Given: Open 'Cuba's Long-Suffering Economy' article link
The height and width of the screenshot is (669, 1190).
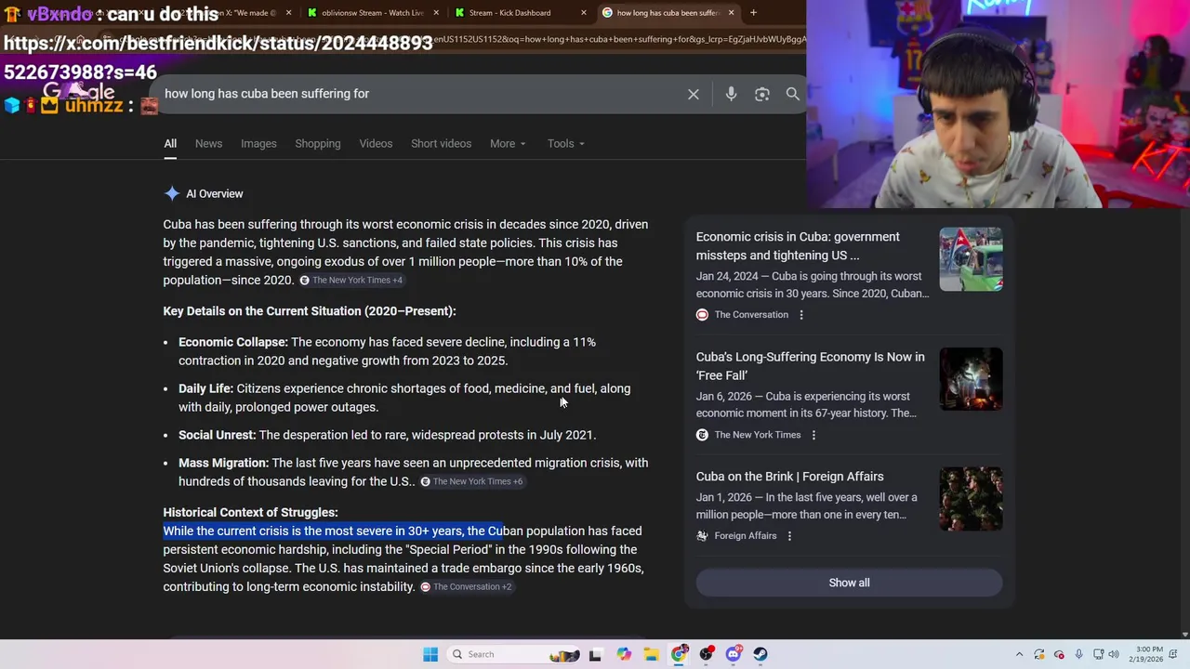Looking at the screenshot, I should click(810, 366).
